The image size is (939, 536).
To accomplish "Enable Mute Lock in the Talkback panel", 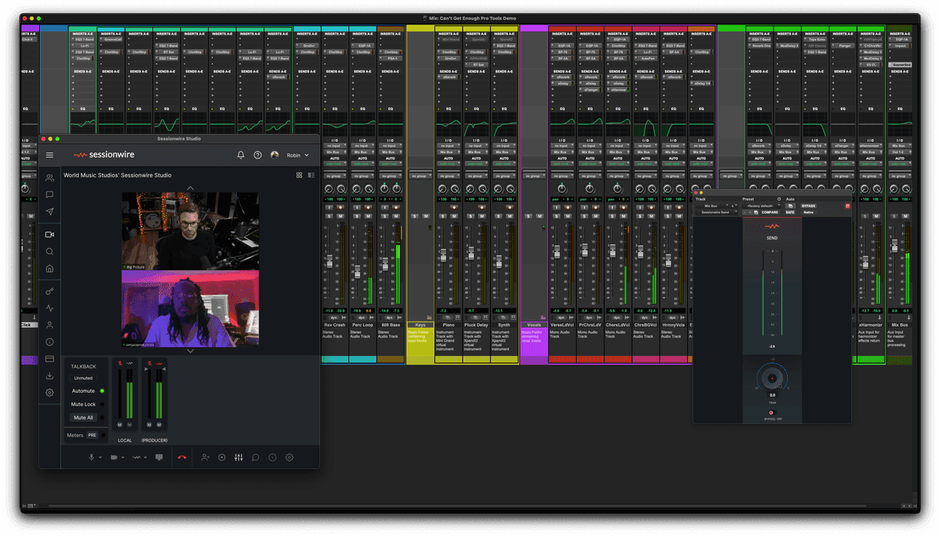I will tap(102, 404).
